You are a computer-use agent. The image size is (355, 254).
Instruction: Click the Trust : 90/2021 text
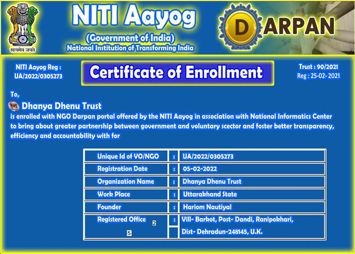(x=318, y=67)
